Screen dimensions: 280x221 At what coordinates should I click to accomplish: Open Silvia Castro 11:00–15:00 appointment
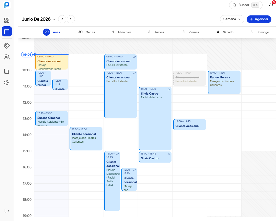click(155, 119)
